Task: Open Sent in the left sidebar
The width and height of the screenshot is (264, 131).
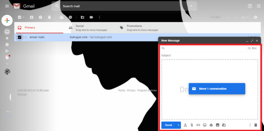Action: [x=7, y=51]
